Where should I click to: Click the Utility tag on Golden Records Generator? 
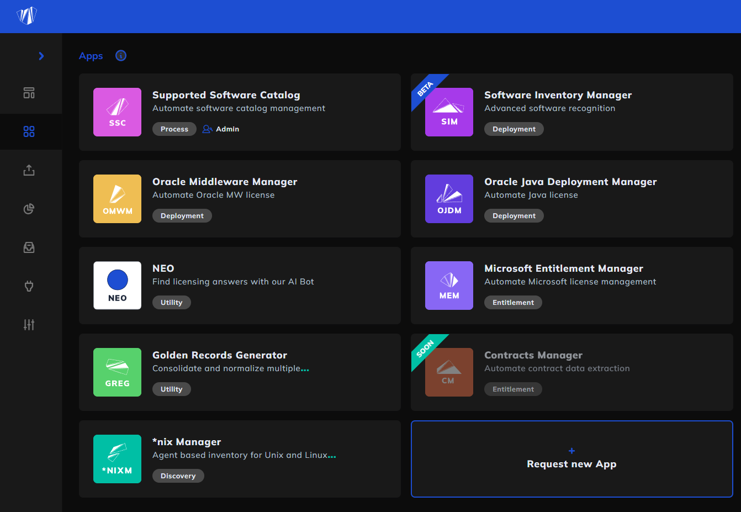pos(172,389)
